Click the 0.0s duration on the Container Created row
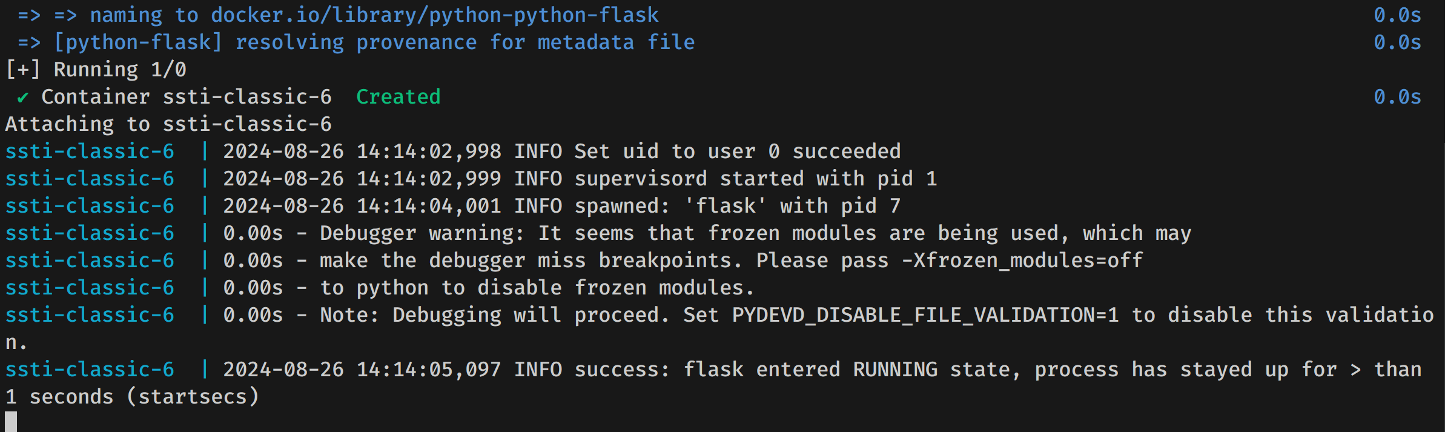This screenshot has height=432, width=1445. pyautogui.click(x=1397, y=97)
